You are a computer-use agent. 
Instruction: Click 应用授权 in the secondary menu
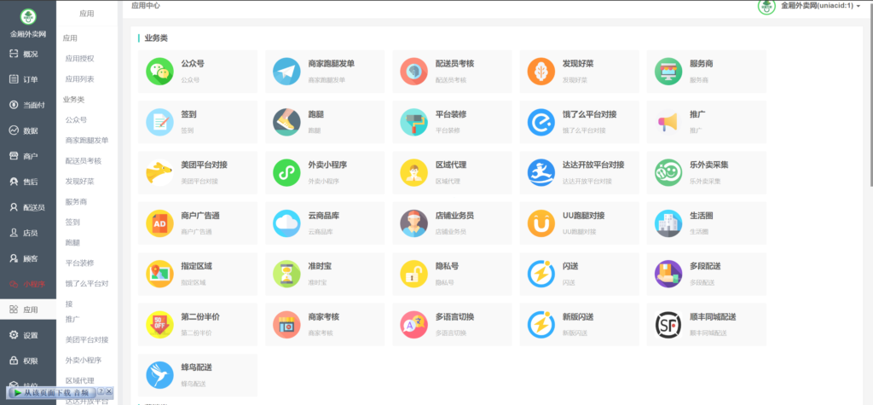point(80,58)
